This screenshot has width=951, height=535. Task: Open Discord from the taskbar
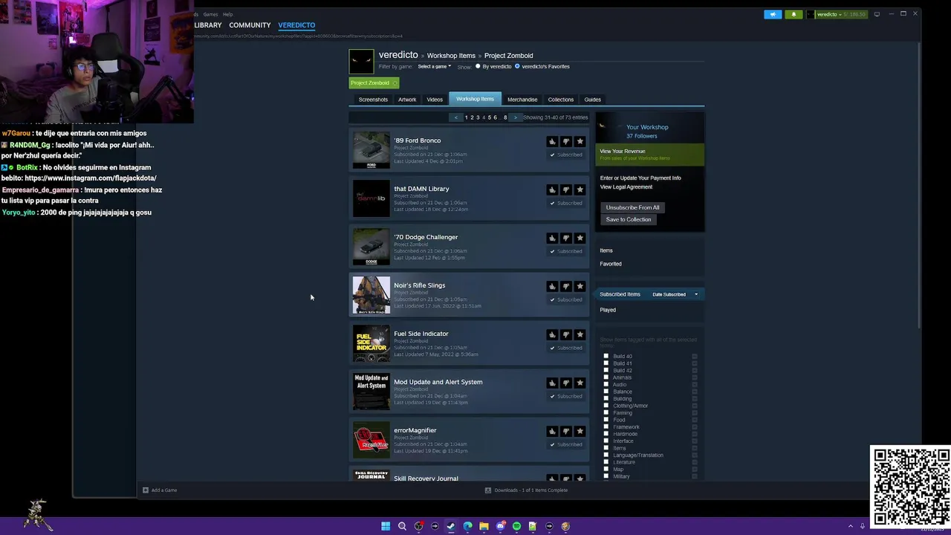pyautogui.click(x=500, y=526)
